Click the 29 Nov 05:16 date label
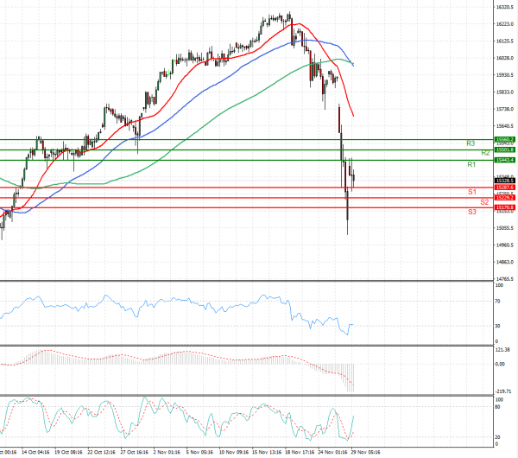 click(365, 452)
